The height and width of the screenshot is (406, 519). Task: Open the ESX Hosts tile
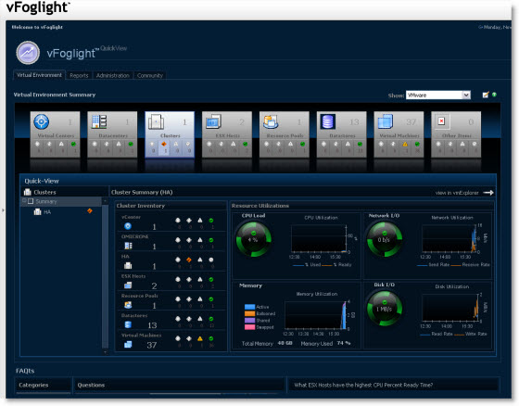pos(227,134)
